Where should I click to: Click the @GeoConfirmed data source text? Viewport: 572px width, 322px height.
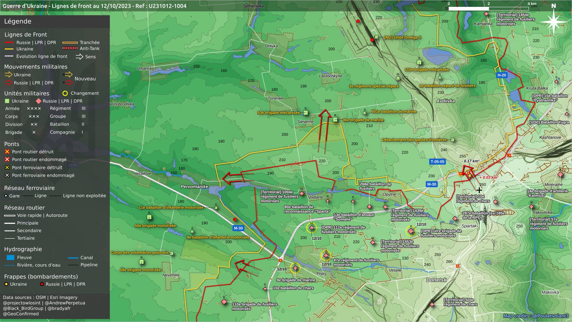pos(21,314)
